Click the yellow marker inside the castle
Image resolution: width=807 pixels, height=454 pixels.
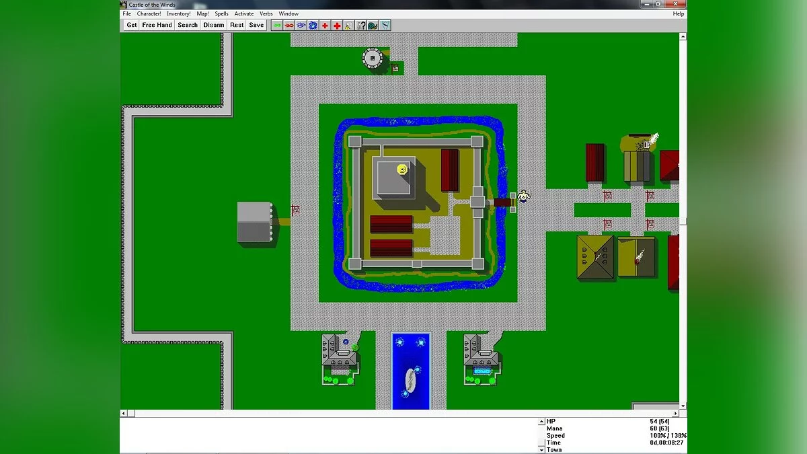click(401, 169)
